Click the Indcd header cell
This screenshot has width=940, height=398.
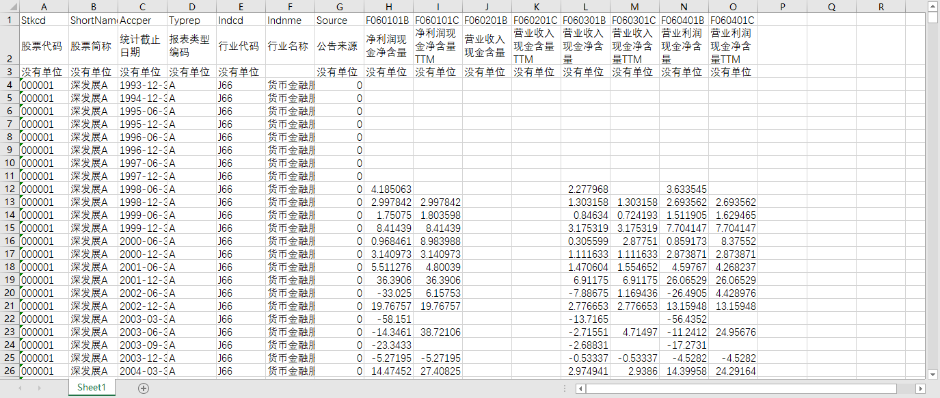(x=241, y=20)
